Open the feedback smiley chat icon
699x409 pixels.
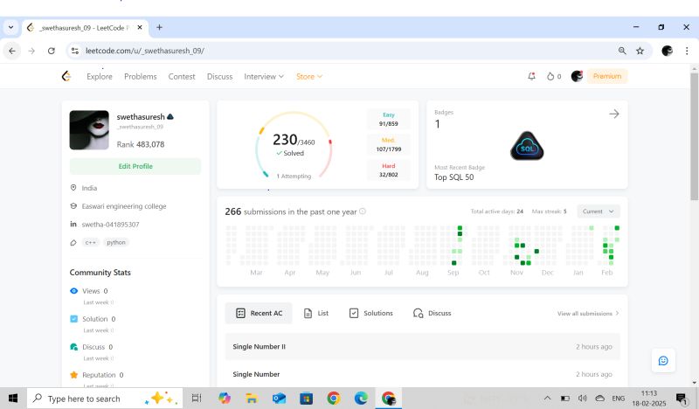coord(663,360)
